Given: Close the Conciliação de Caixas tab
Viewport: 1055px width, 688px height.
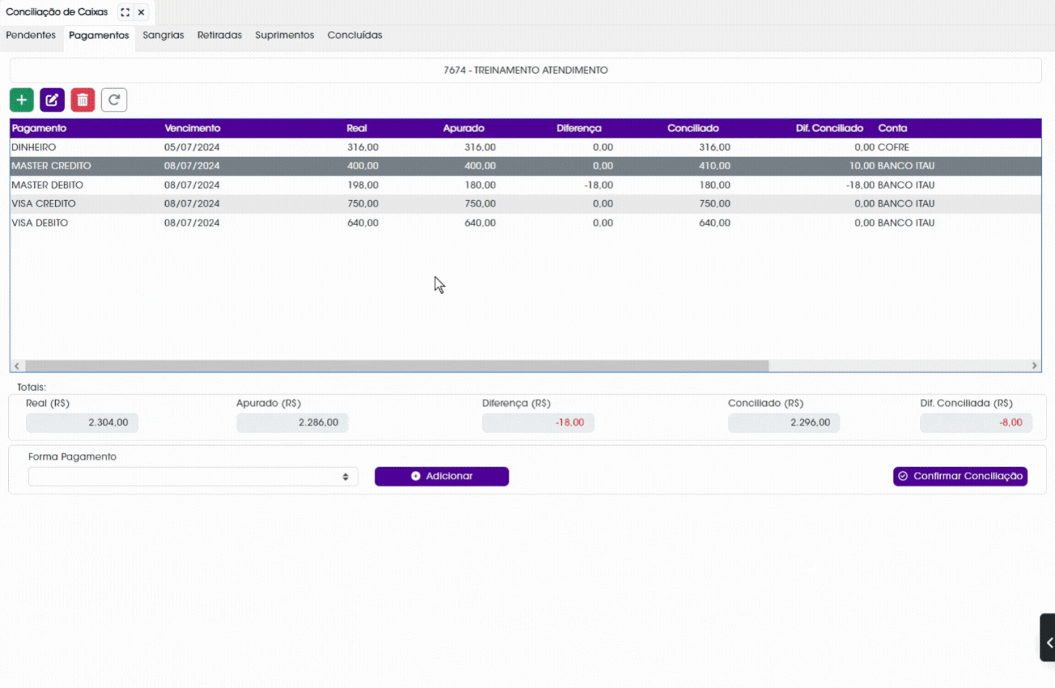Looking at the screenshot, I should [x=141, y=12].
